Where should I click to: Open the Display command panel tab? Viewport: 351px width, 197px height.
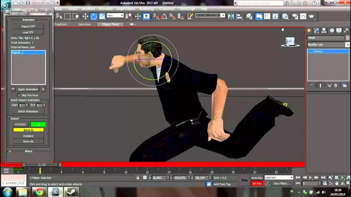(339, 30)
